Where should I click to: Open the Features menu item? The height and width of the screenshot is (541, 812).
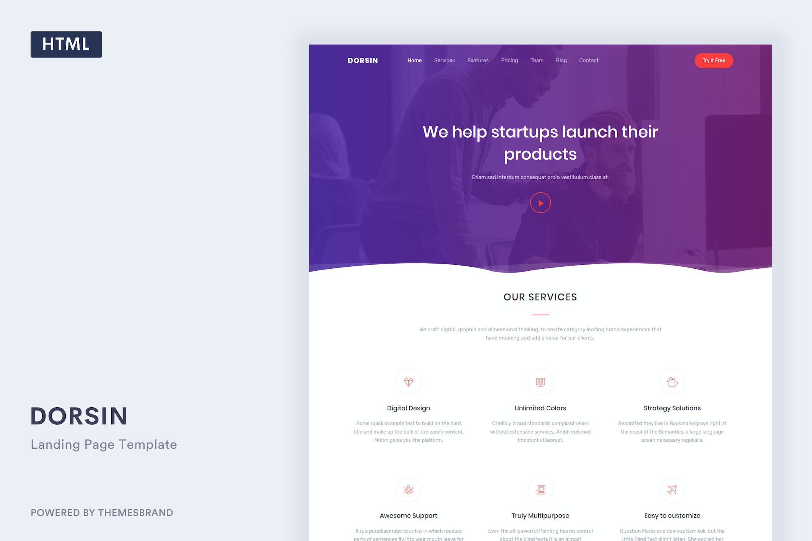(478, 61)
